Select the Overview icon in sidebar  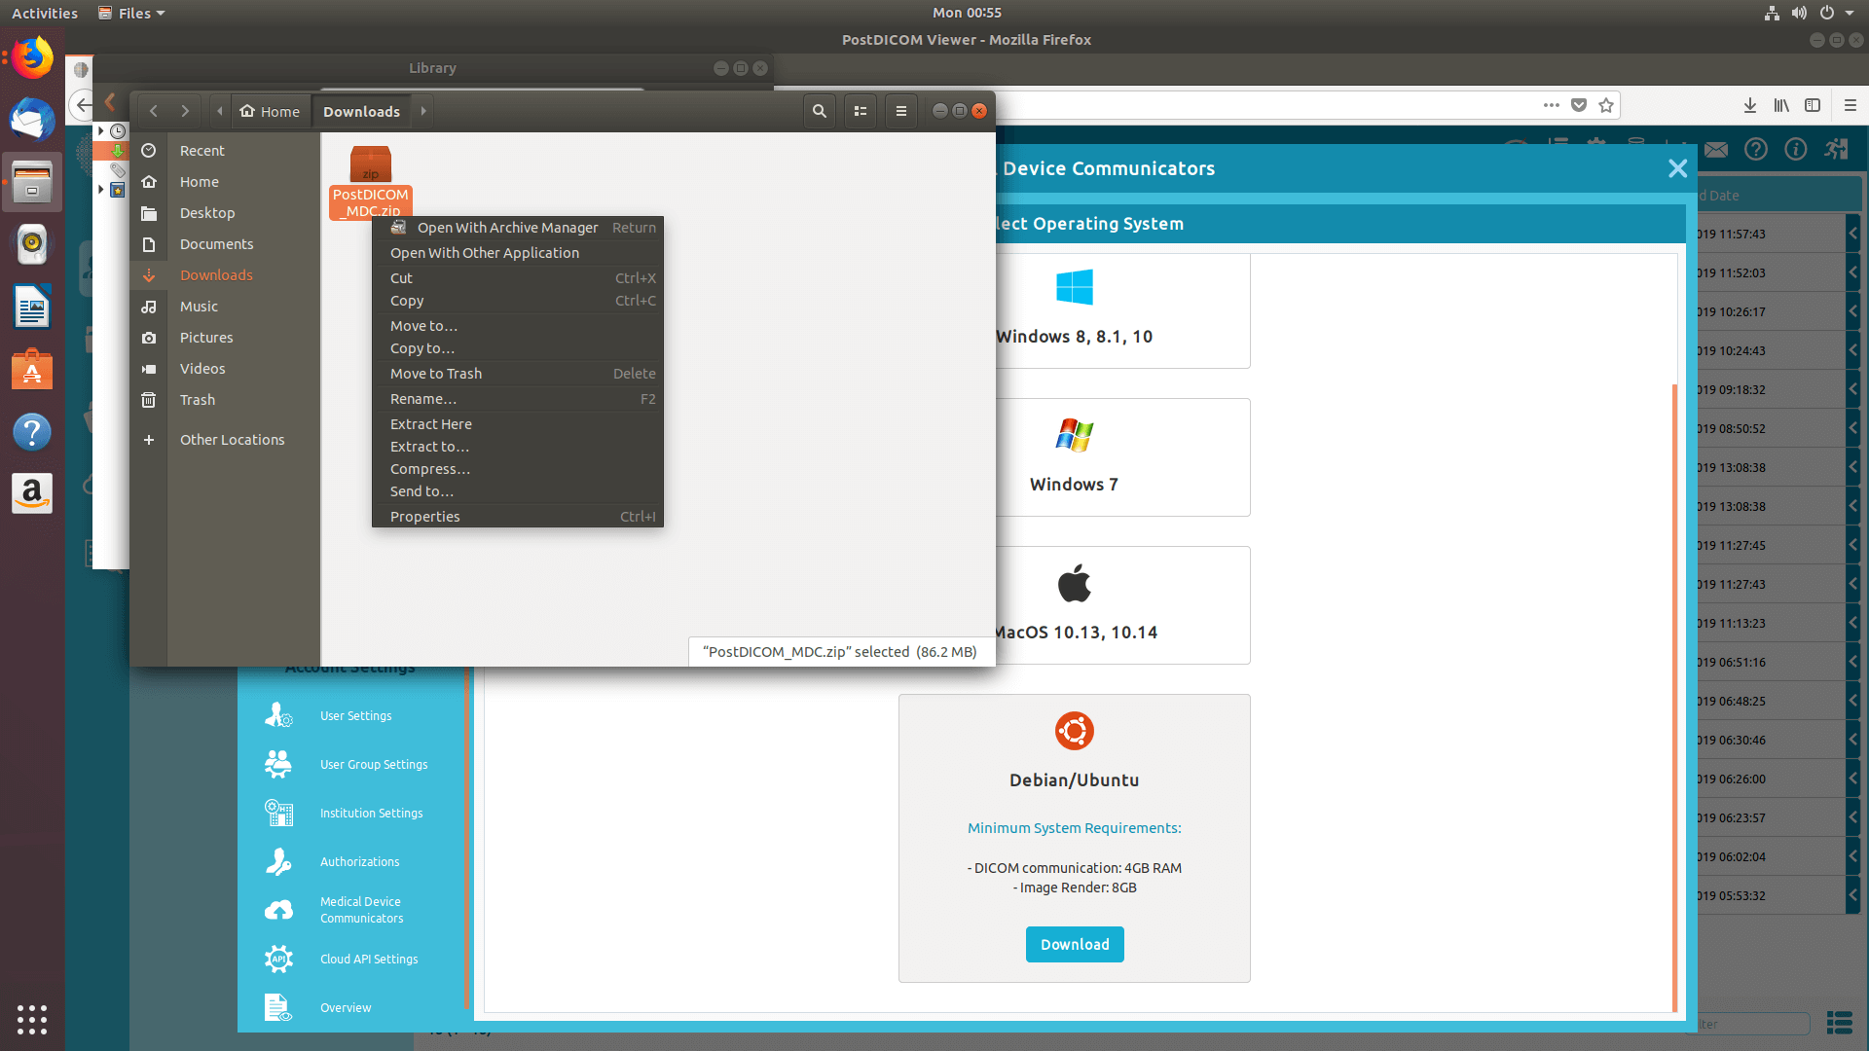[278, 1007]
